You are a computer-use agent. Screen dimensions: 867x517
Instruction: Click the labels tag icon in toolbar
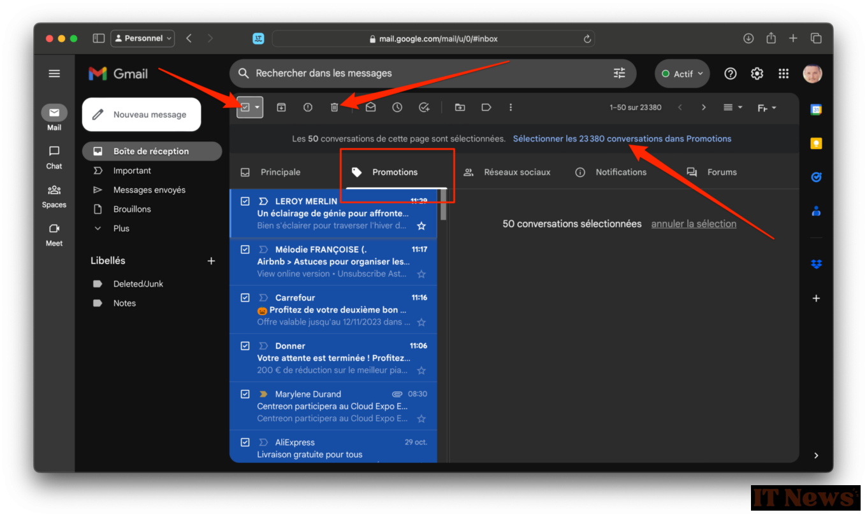486,108
